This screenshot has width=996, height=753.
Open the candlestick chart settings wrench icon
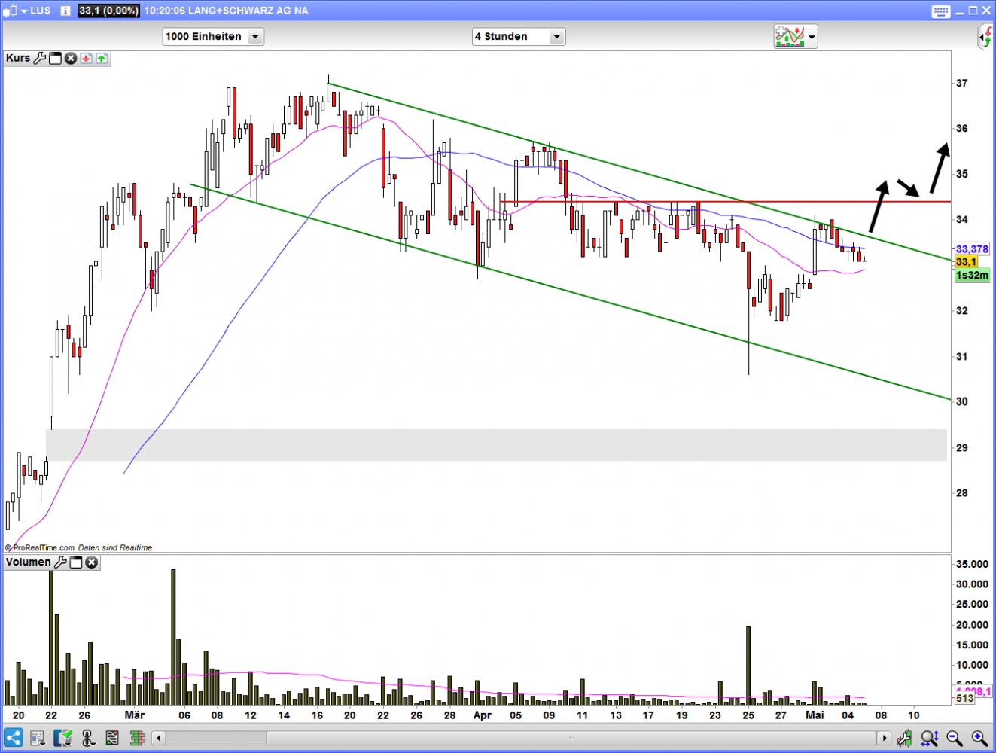[x=904, y=738]
